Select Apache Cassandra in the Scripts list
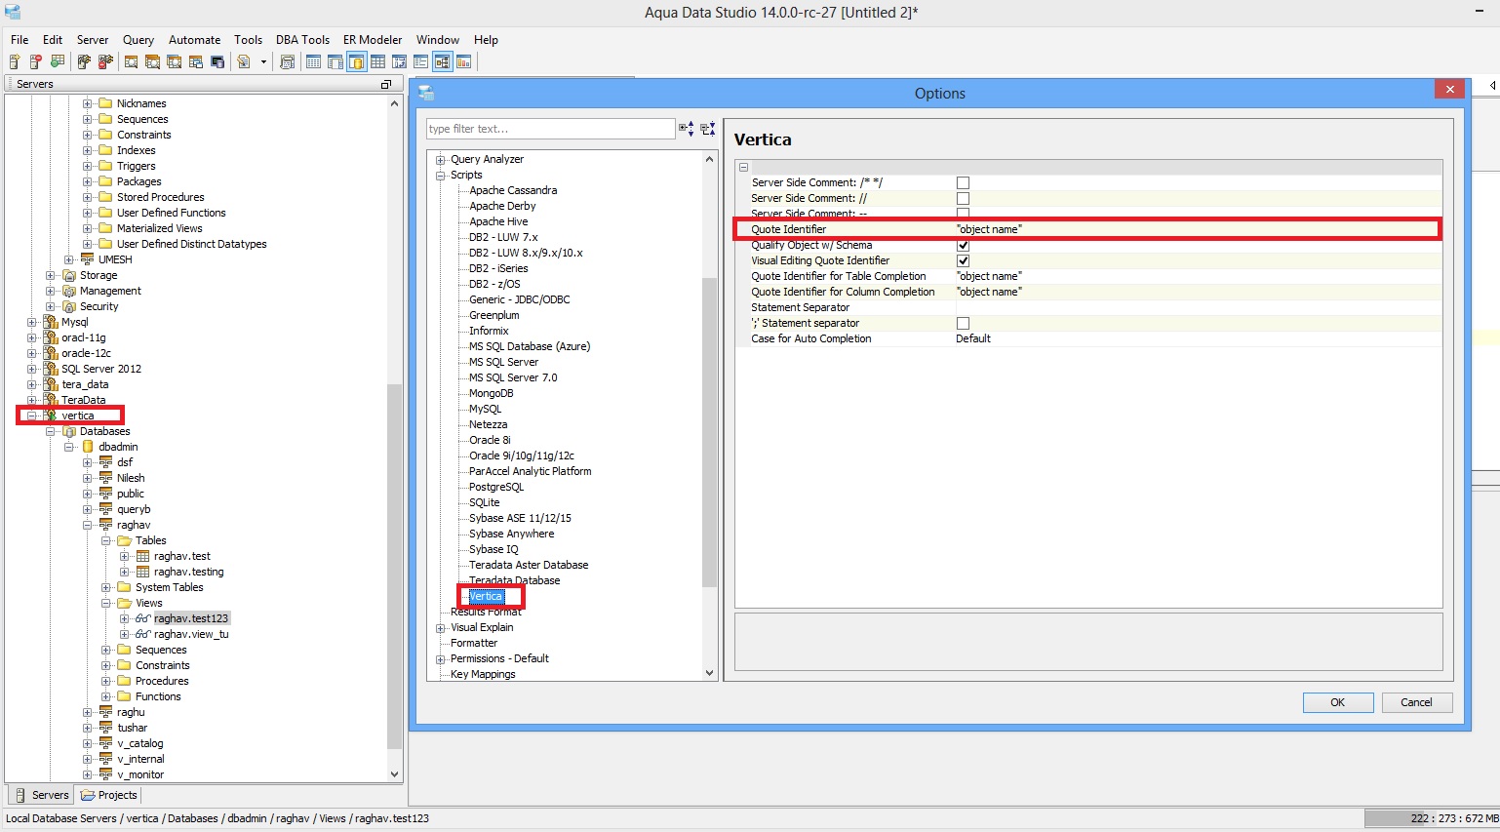 click(513, 190)
